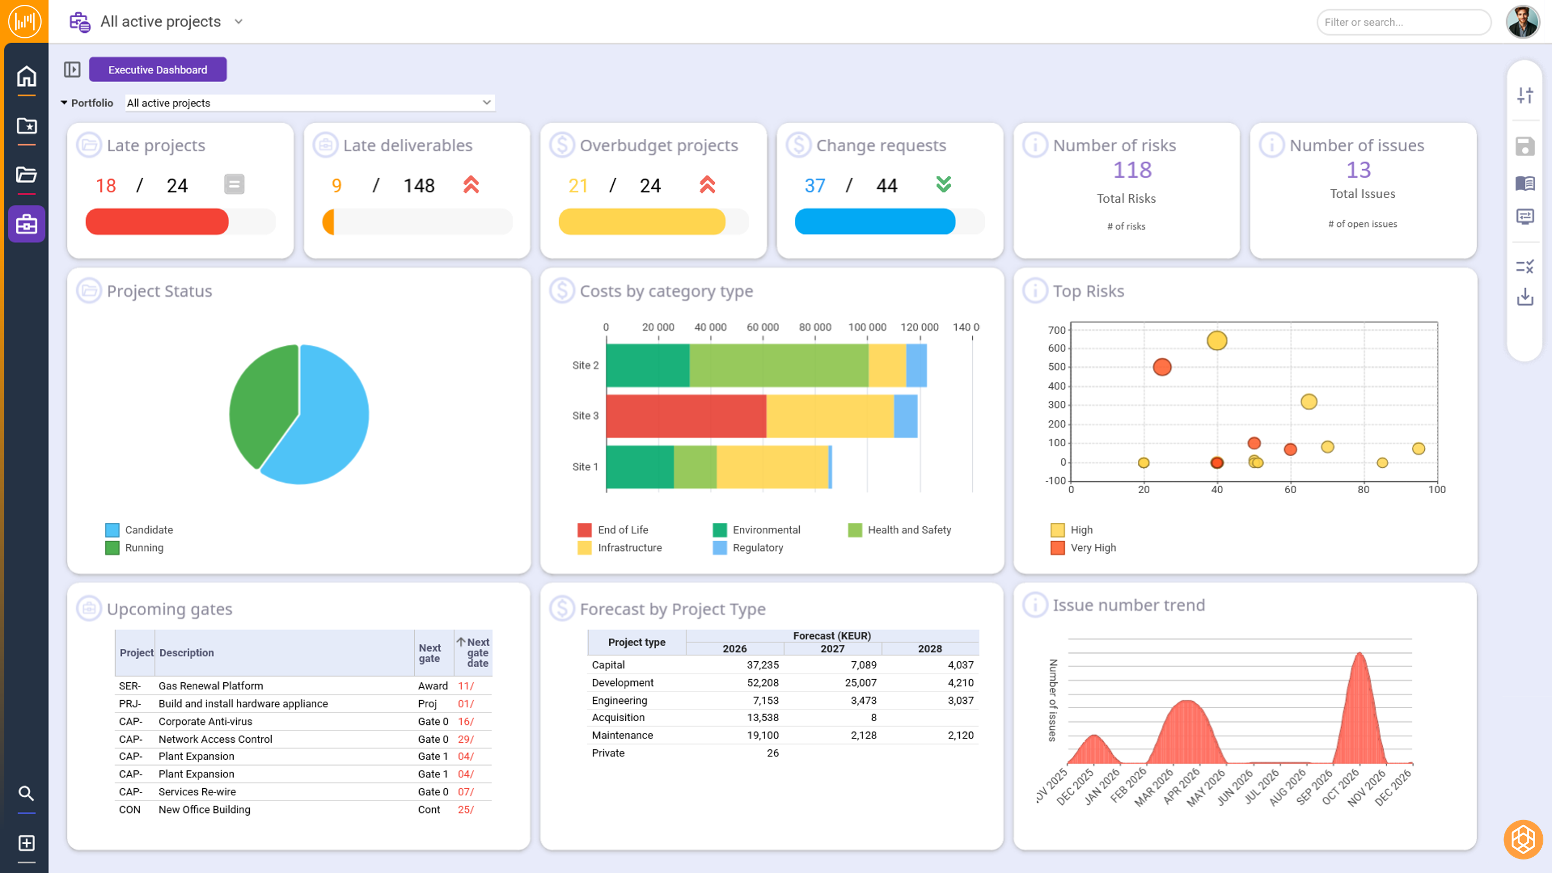Screen dimensions: 1552x873
Task: Click the Project Status widget icon
Action: [x=89, y=291]
